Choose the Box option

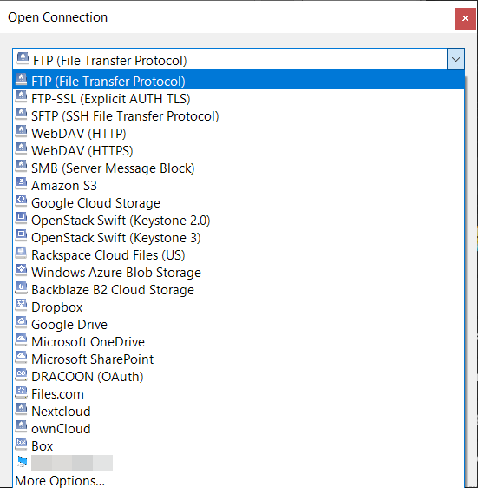click(x=239, y=446)
